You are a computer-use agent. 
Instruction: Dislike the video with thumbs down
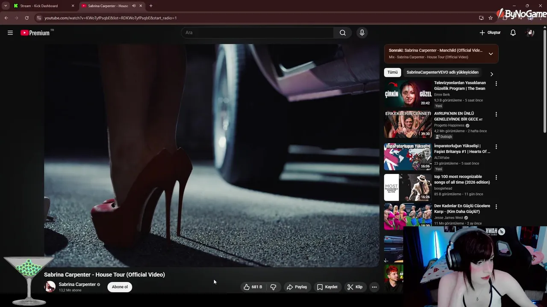pos(273,287)
